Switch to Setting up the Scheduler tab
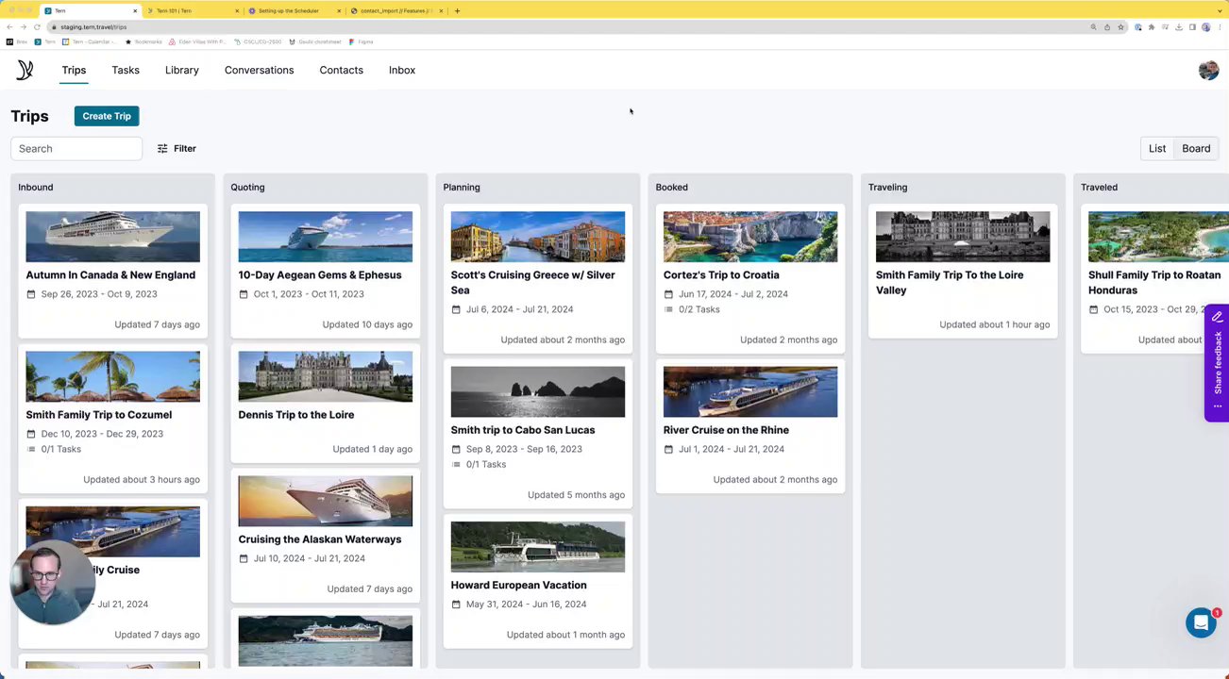 pos(294,11)
